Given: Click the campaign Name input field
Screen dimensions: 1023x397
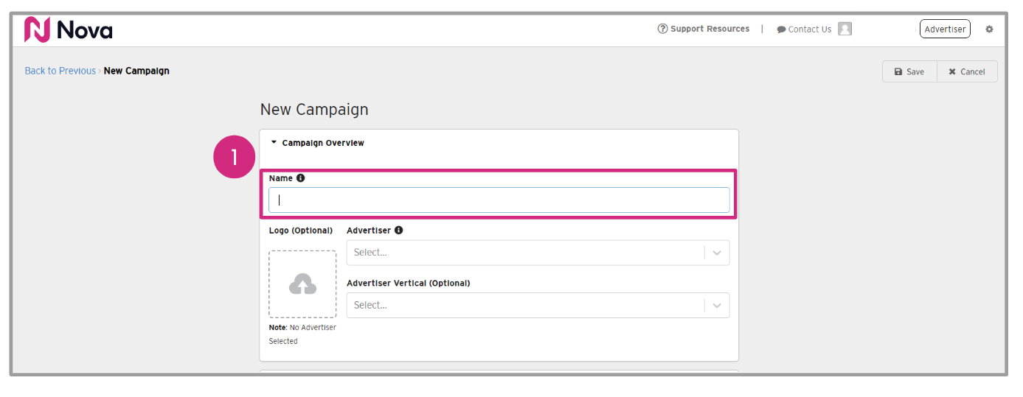Looking at the screenshot, I should 499,200.
